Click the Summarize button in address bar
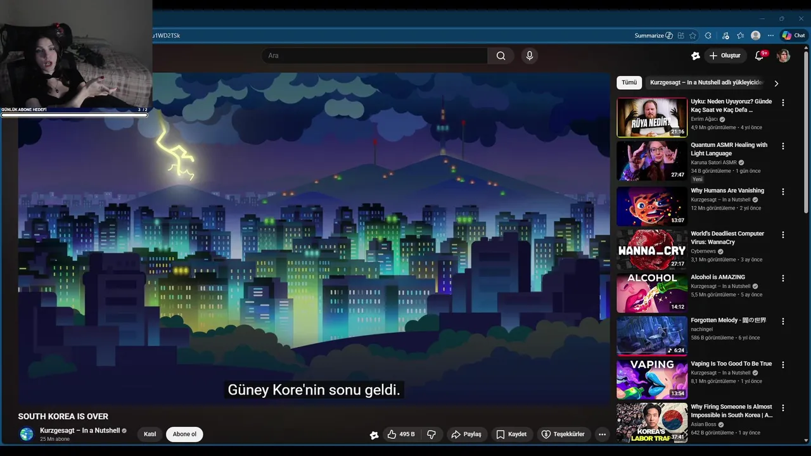This screenshot has width=811, height=456. pos(653,35)
